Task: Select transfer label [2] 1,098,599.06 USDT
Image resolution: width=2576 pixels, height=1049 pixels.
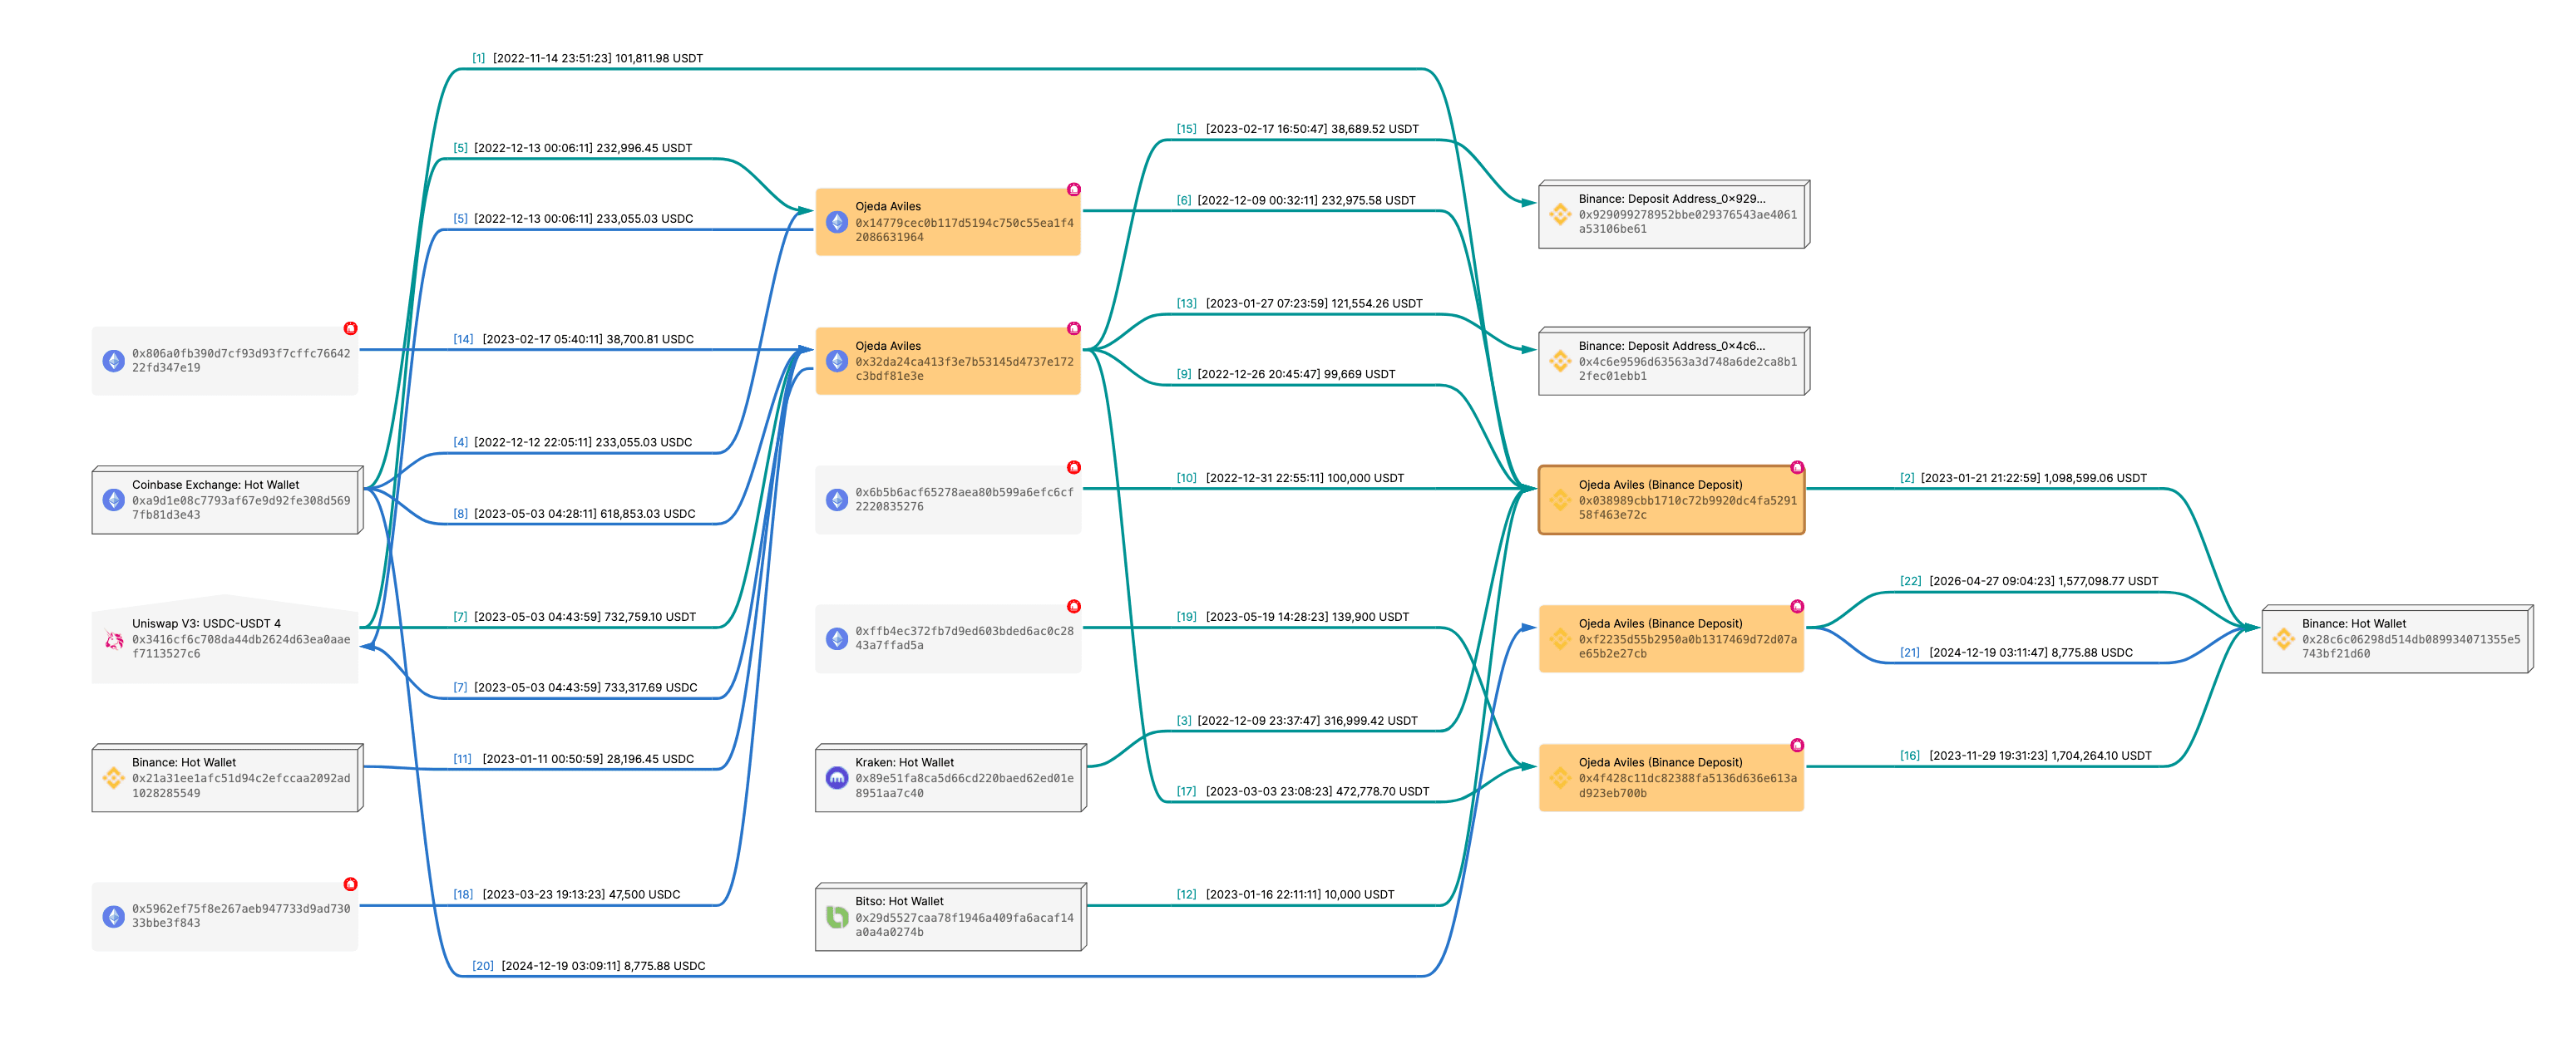Action: pos(2023,478)
